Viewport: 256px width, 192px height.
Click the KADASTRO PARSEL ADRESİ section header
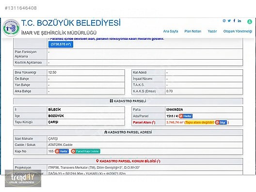tap(128, 132)
